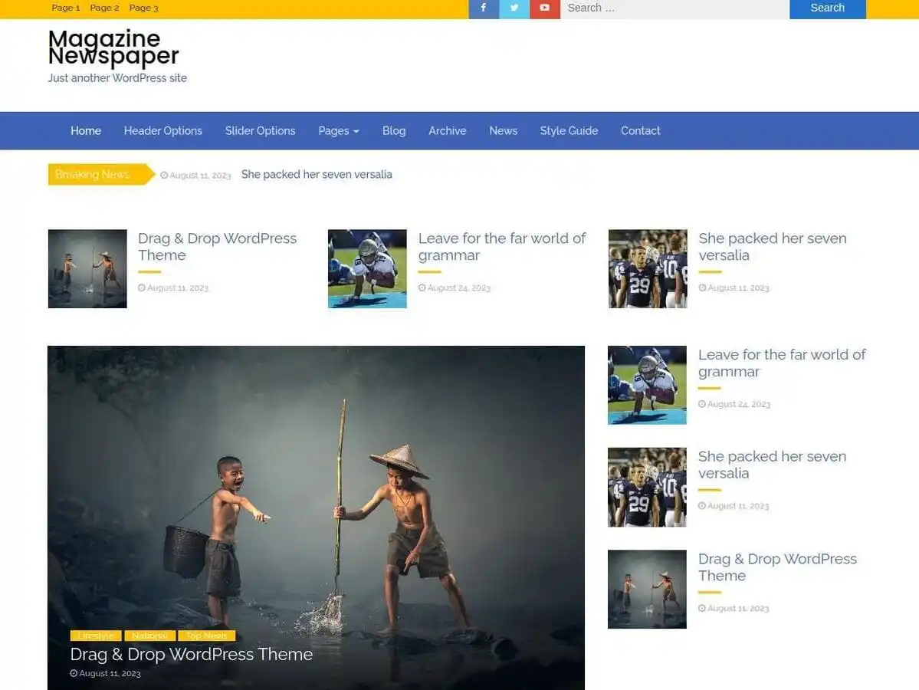Screen dimensions: 919x690
Task: Open the Facebook social icon
Action: coord(484,8)
